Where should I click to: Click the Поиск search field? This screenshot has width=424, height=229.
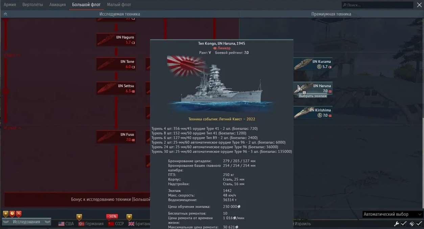pyautogui.click(x=377, y=5)
